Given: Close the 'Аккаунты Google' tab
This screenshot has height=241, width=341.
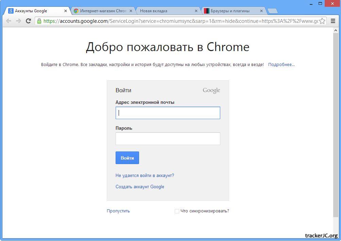Looking at the screenshot, I should pos(66,11).
